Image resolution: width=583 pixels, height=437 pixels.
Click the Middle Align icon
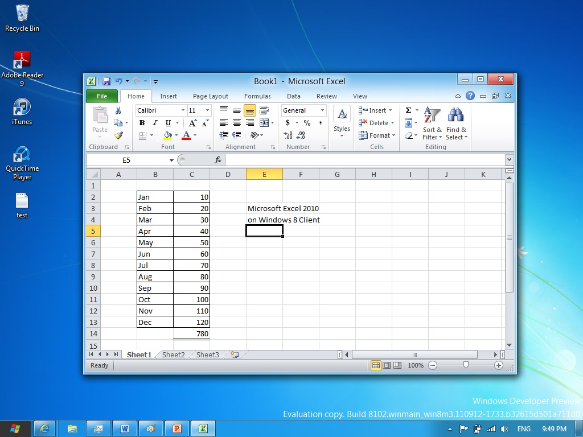click(236, 110)
